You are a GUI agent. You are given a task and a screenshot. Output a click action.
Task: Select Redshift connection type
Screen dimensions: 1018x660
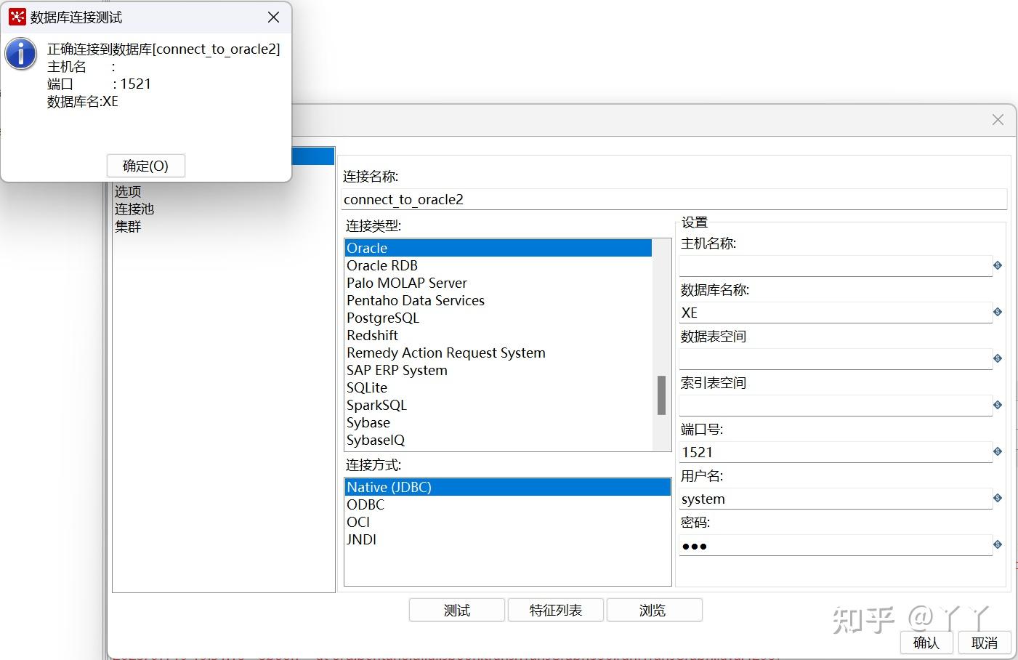(x=498, y=335)
